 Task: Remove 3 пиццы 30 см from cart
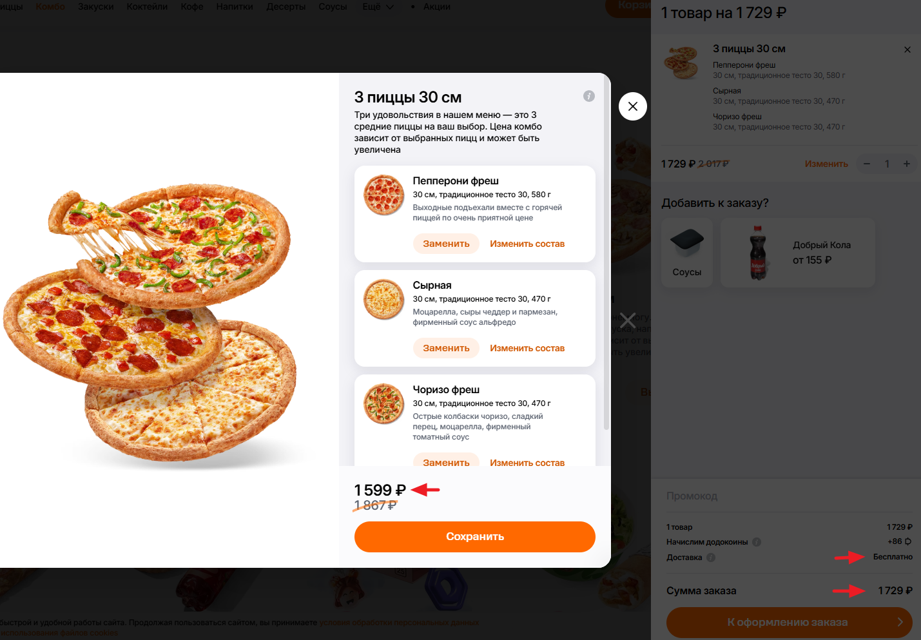(x=907, y=50)
